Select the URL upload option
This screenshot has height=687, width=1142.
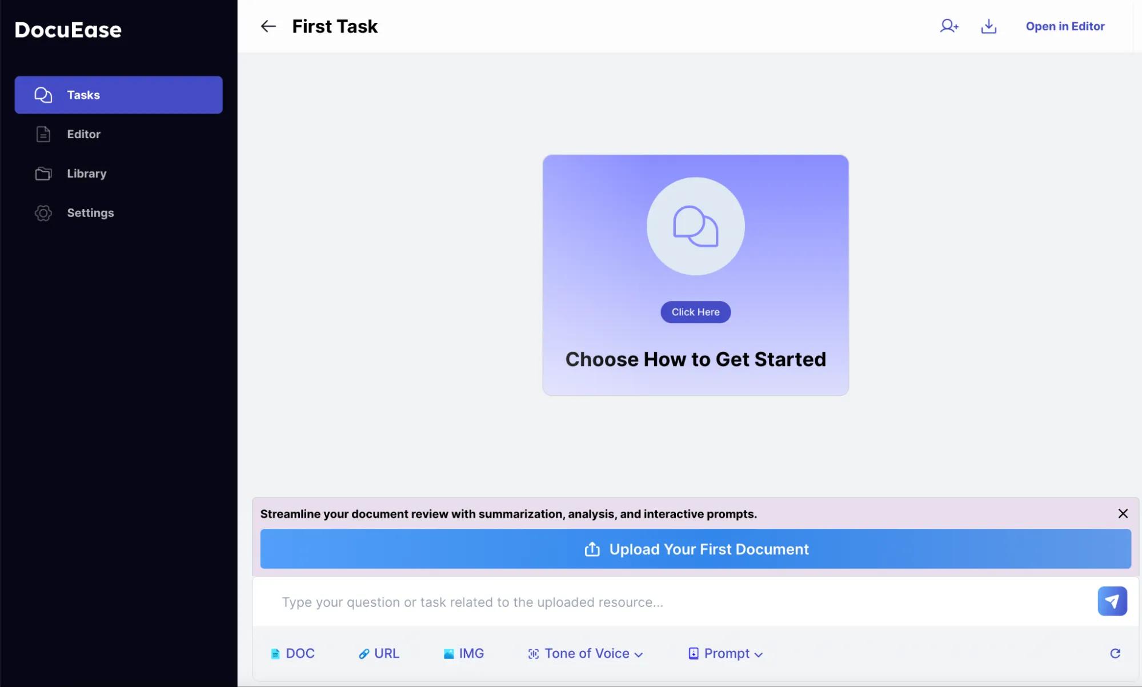click(378, 653)
